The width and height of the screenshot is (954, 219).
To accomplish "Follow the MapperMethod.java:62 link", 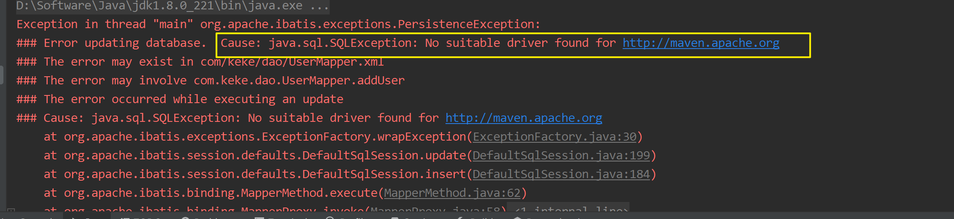I will point(452,193).
